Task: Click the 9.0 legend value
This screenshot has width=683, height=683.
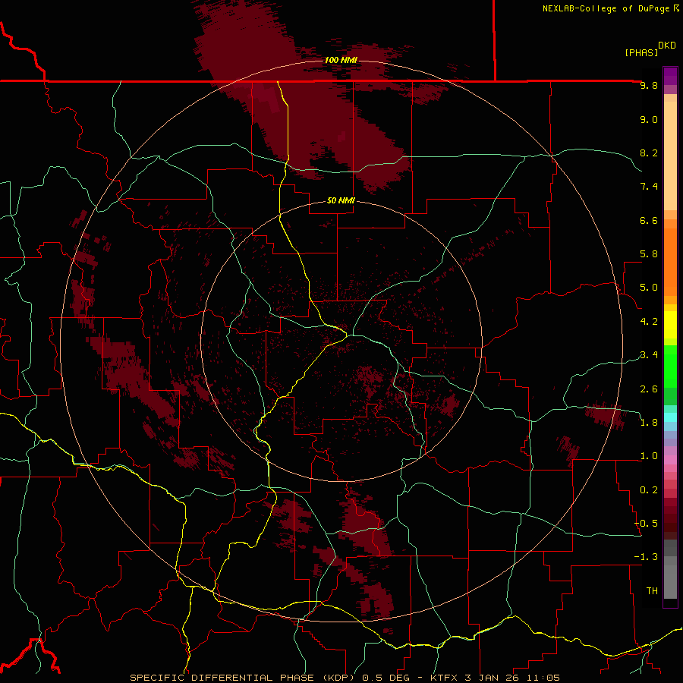Action: click(x=649, y=119)
